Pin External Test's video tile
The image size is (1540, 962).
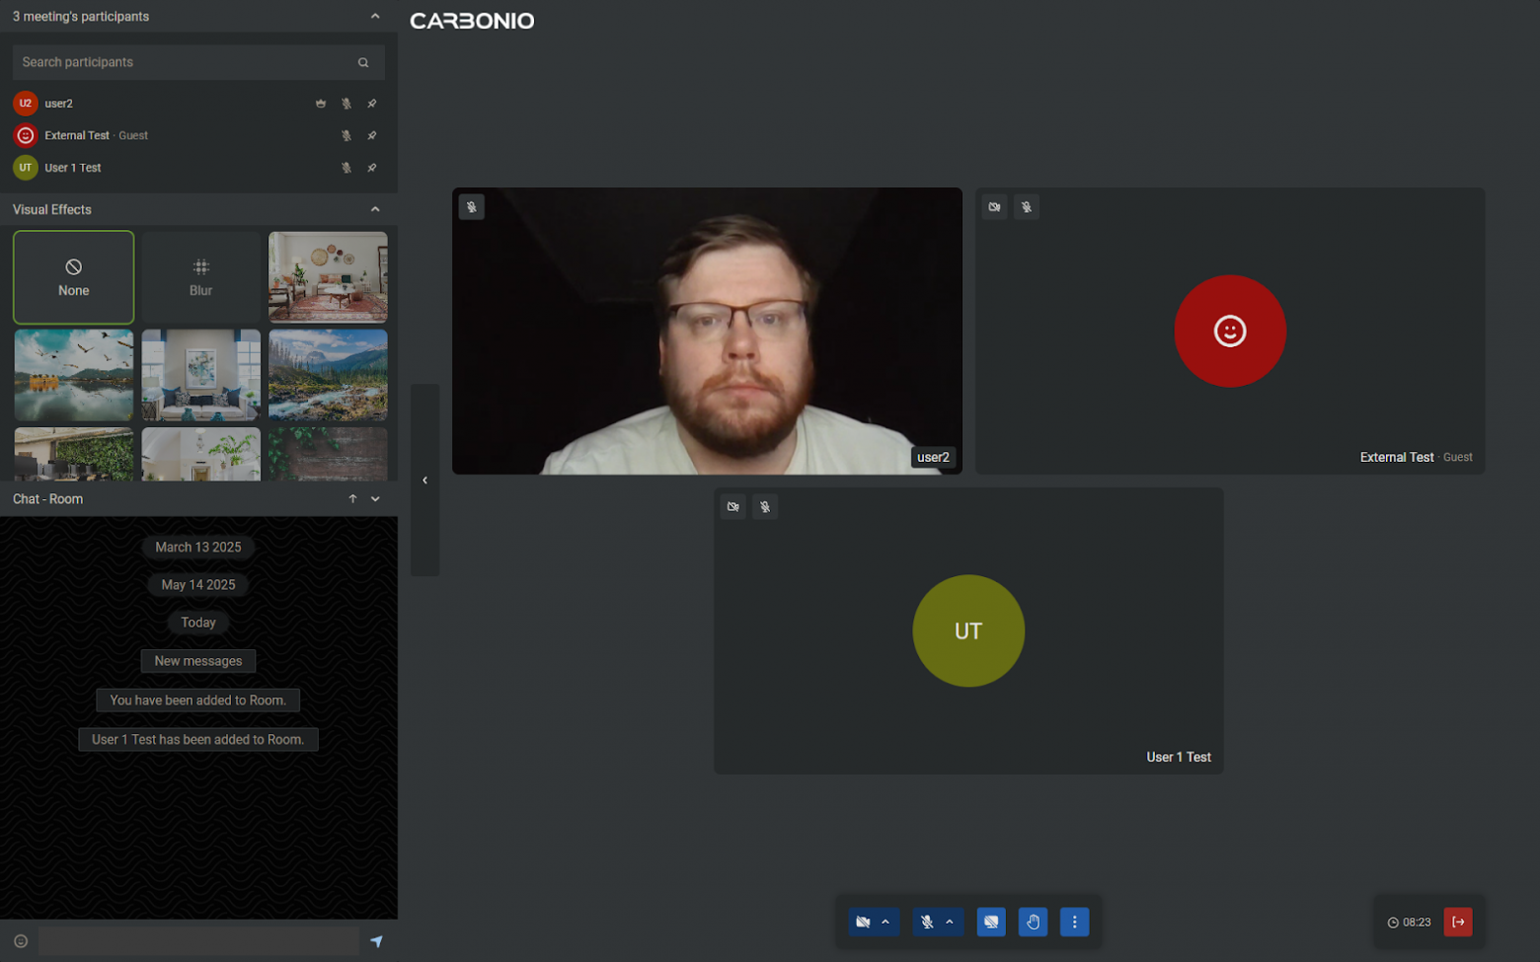(371, 135)
